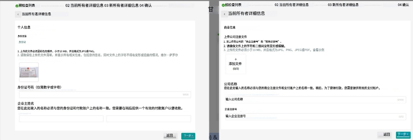
Task: Focus first 企业主姓名 name field
Action: (61, 119)
